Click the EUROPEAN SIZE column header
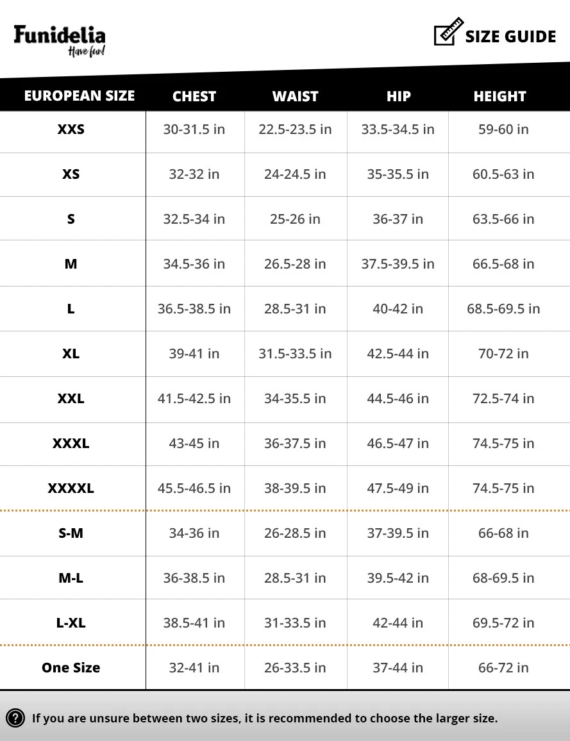Image resolution: width=570 pixels, height=741 pixels. [x=80, y=96]
